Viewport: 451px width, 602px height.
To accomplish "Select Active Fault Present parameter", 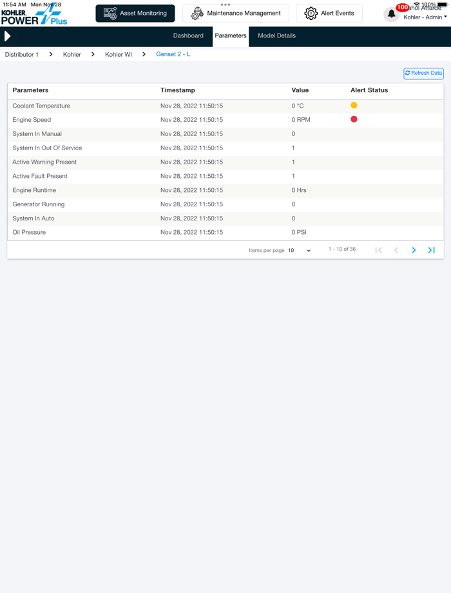I will click(x=40, y=176).
